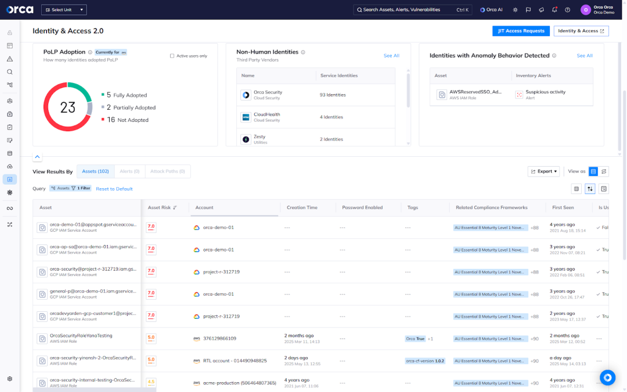Viewport: 627px width, 392px height.
Task: Open the Export dropdown
Action: [x=543, y=171]
